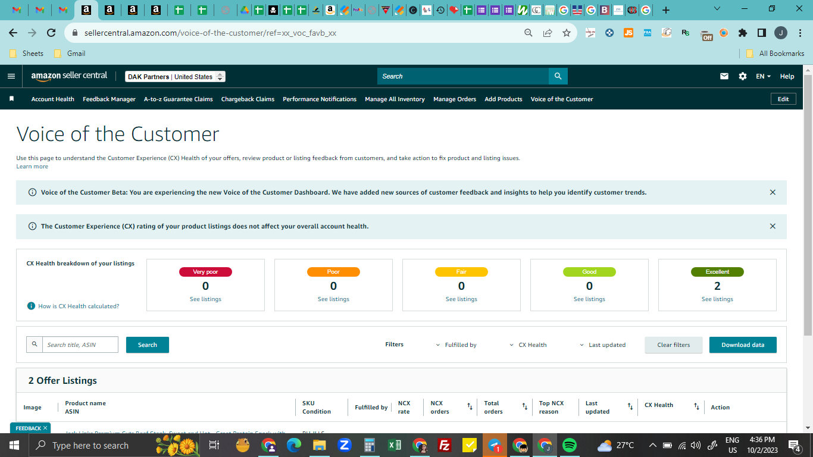Screen dimensions: 813x457
Task: Open File Explorer from the taskbar
Action: [319, 445]
